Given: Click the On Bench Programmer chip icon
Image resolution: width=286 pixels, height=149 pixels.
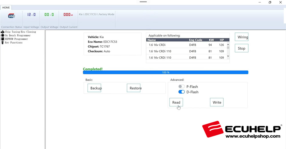Looking at the screenshot, I should click(x=2, y=35).
